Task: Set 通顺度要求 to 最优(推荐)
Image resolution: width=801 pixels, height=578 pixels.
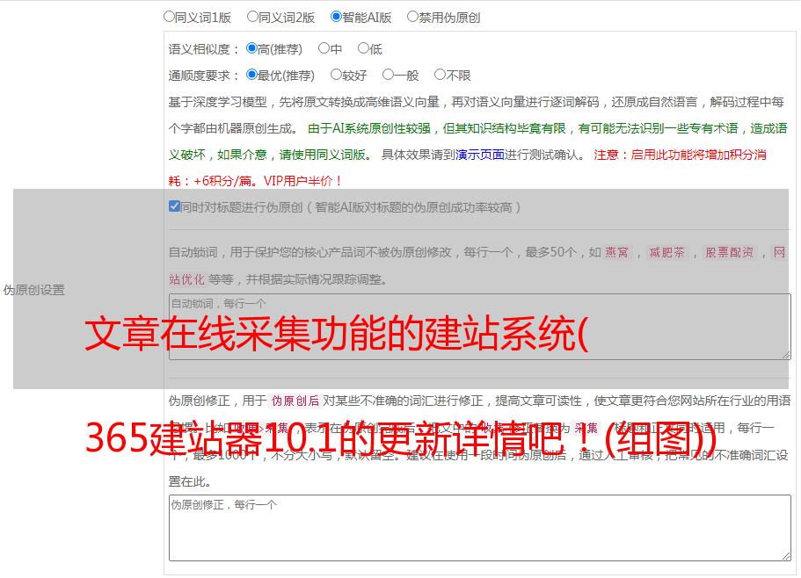Action: 251,75
